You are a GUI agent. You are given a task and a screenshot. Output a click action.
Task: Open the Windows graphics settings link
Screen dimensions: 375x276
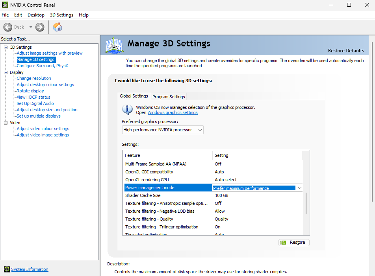[x=173, y=112]
